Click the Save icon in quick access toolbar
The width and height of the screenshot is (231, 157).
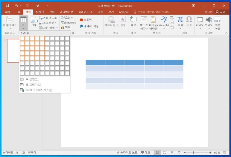[7, 6]
